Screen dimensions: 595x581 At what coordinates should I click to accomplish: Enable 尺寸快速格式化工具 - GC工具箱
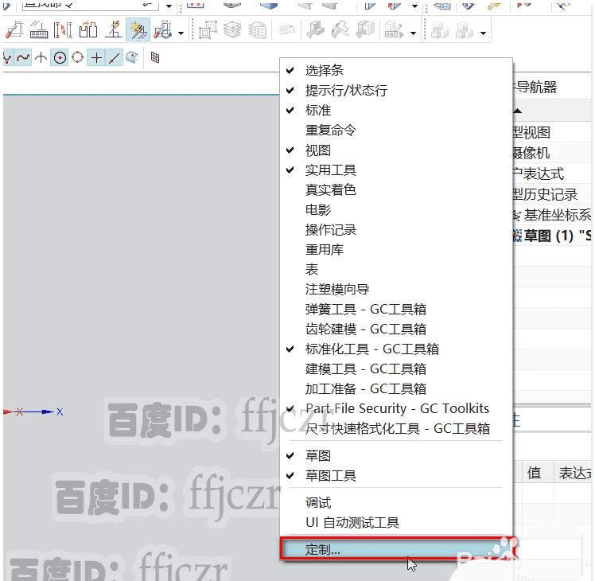pos(396,428)
